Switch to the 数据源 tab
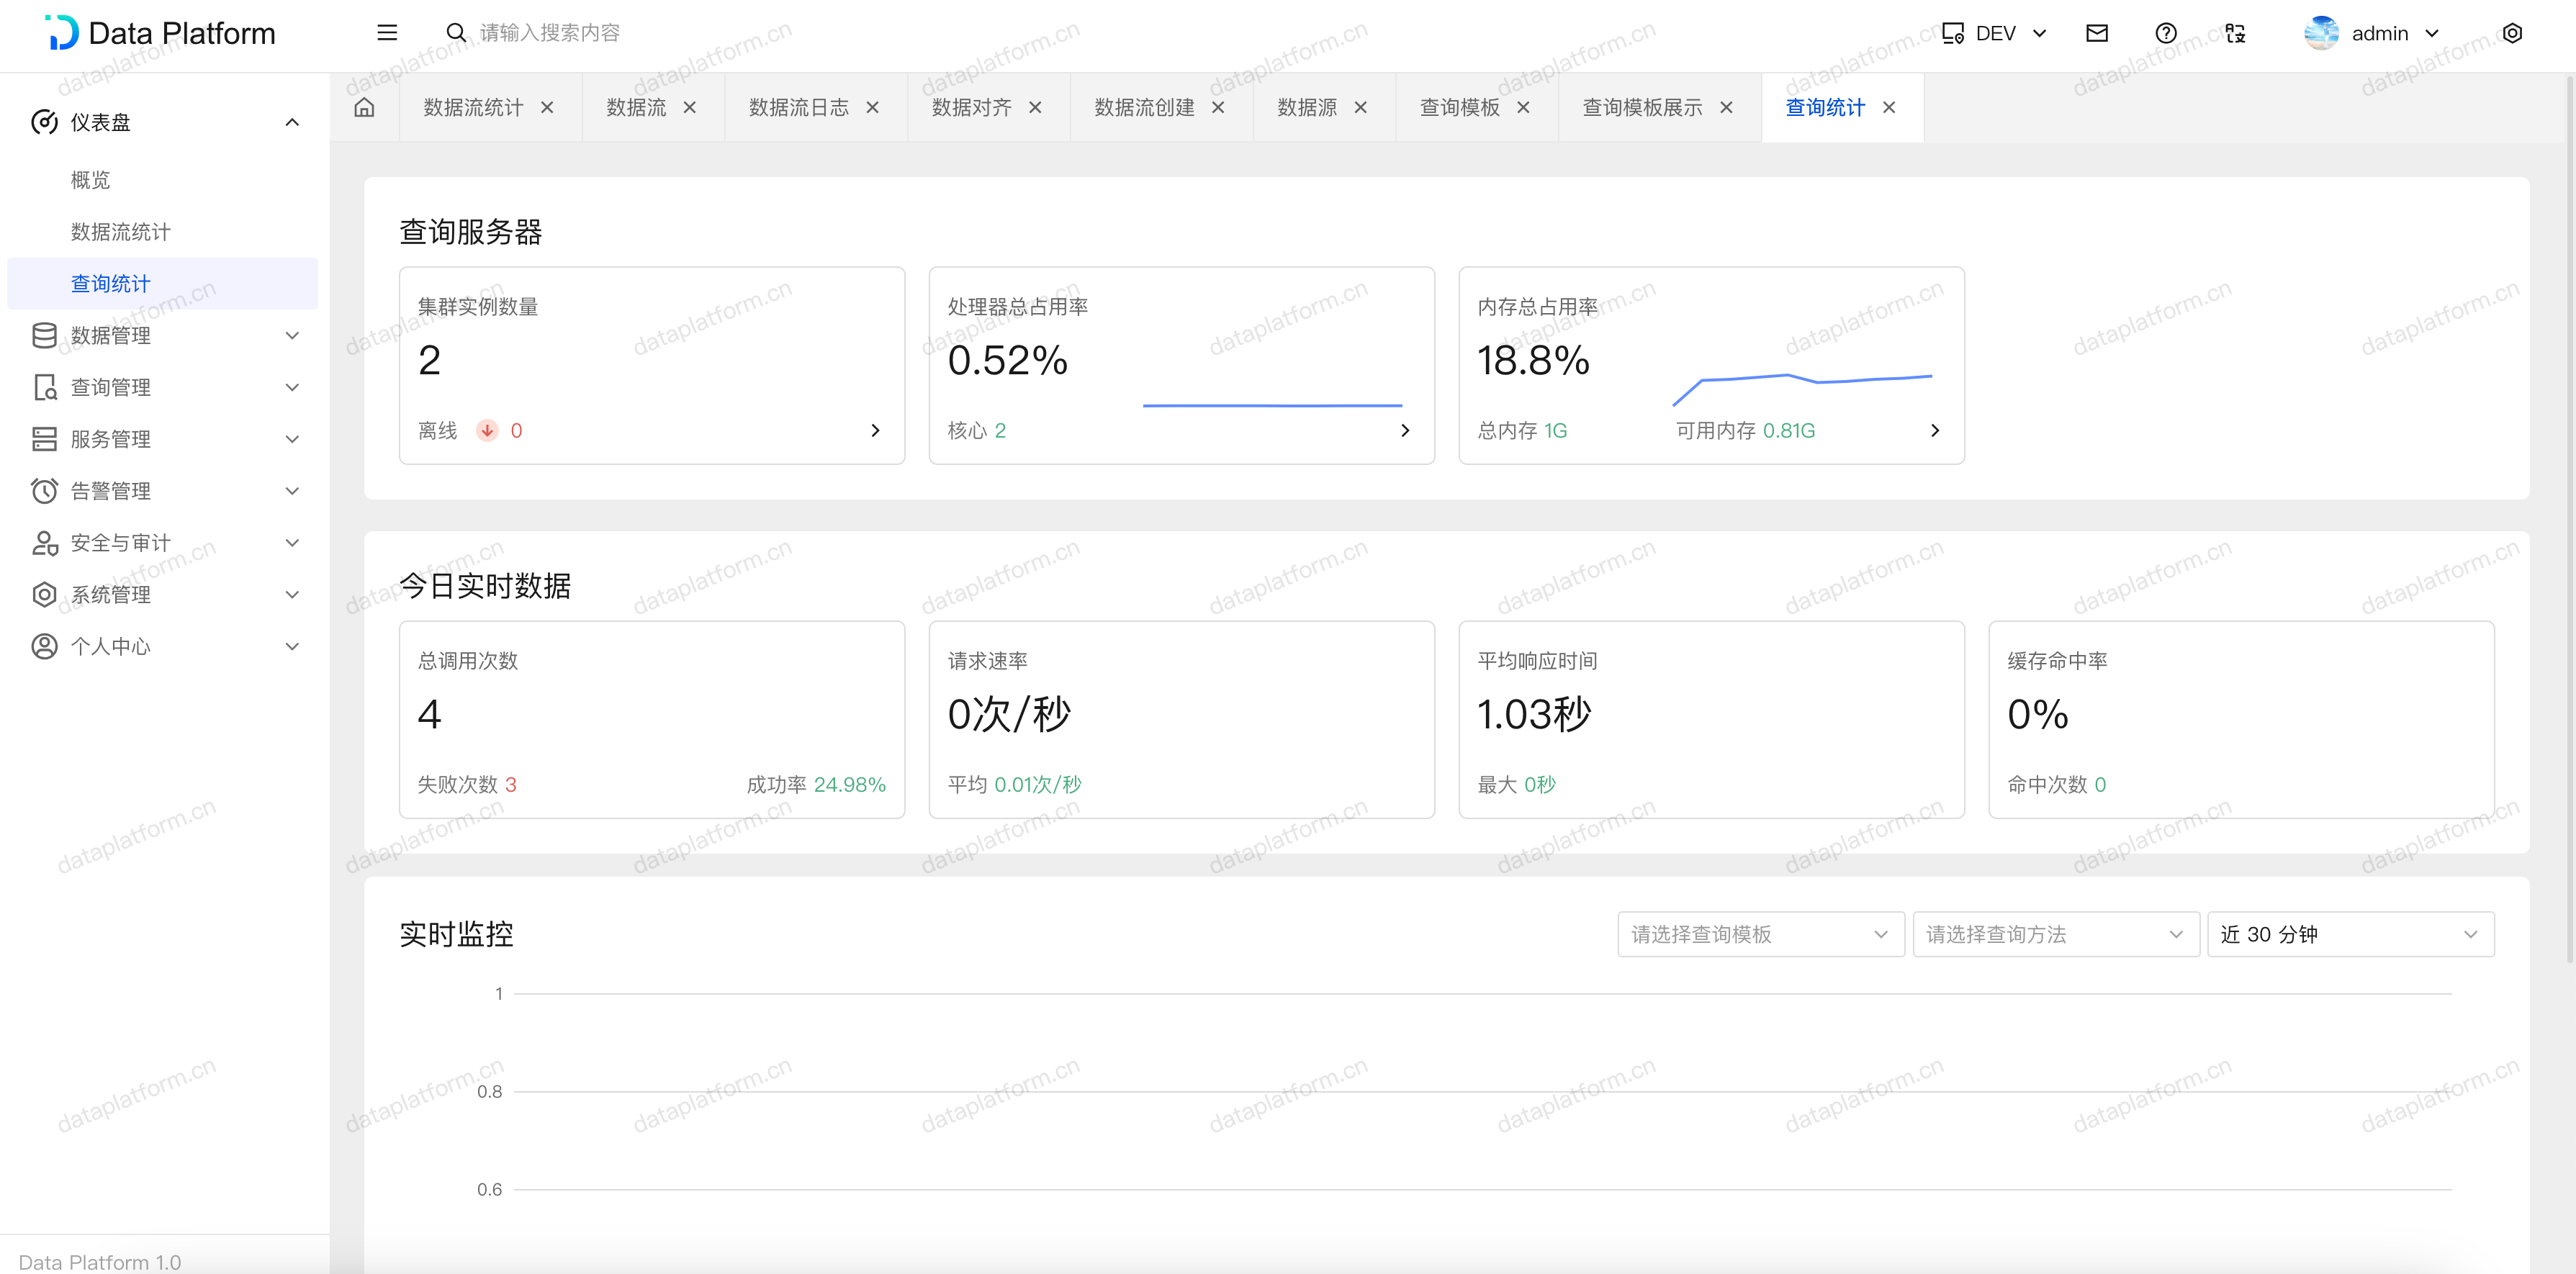2576x1274 pixels. coord(1306,107)
